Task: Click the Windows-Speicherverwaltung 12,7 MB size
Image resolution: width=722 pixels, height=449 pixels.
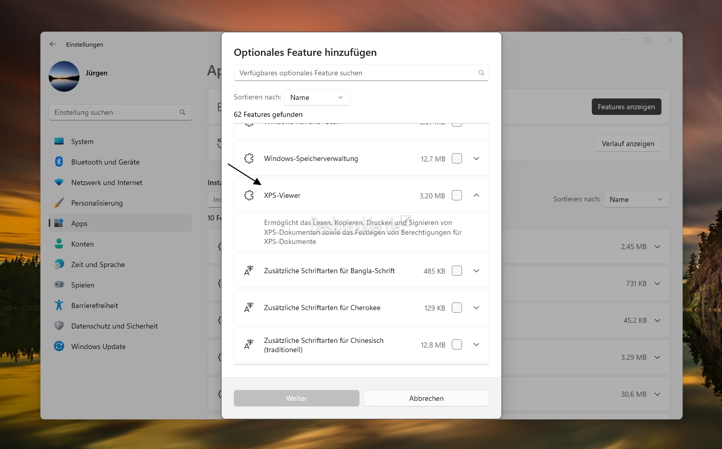Action: (x=433, y=159)
